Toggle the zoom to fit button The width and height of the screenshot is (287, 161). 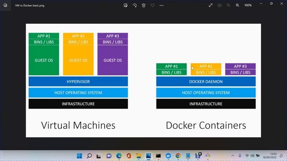[x=219, y=5]
